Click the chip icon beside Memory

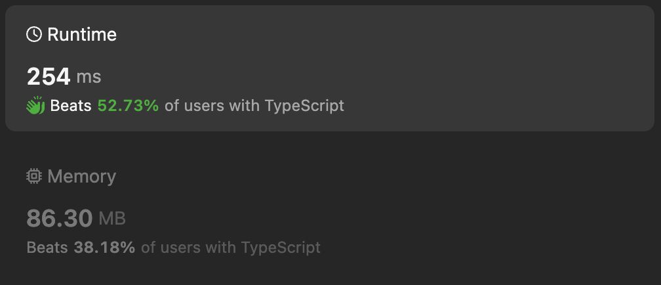[34, 176]
